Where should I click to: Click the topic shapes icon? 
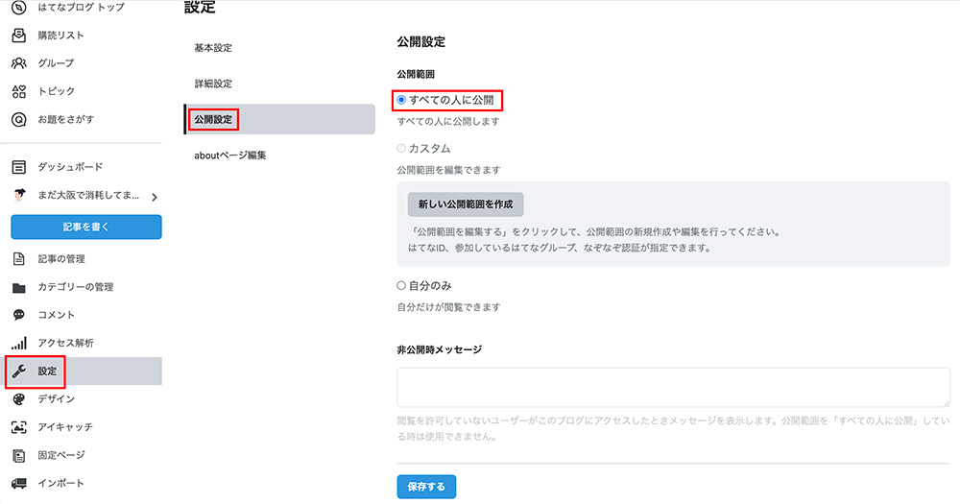19,91
